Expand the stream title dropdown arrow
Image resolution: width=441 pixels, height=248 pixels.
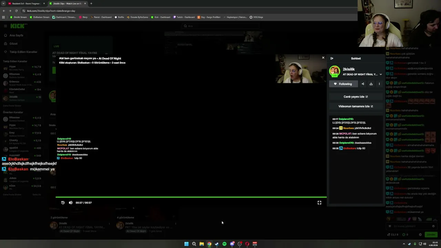coord(380,74)
